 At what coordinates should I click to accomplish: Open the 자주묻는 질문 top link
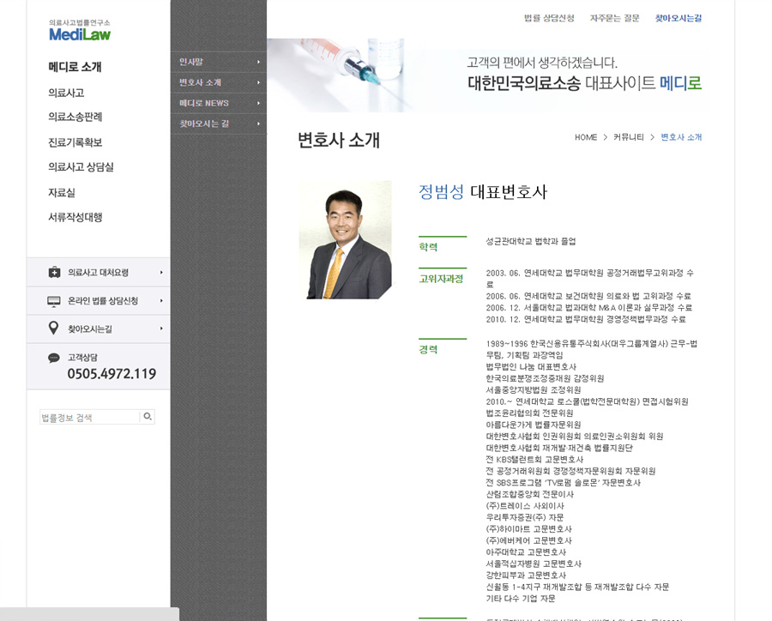(x=614, y=18)
